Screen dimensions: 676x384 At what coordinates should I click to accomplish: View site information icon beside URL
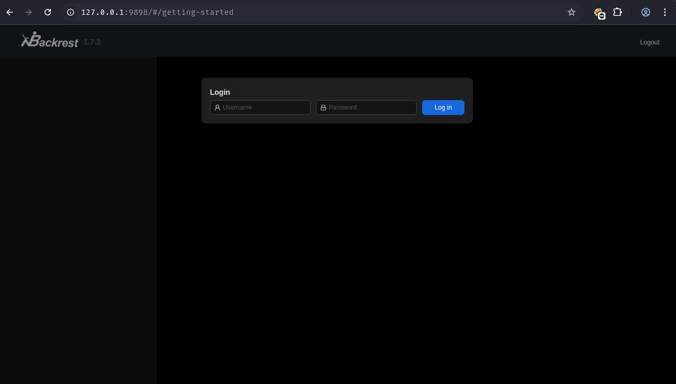pyautogui.click(x=71, y=12)
